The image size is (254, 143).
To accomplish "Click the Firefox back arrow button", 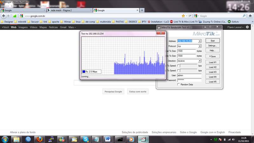I will [x=4, y=16].
